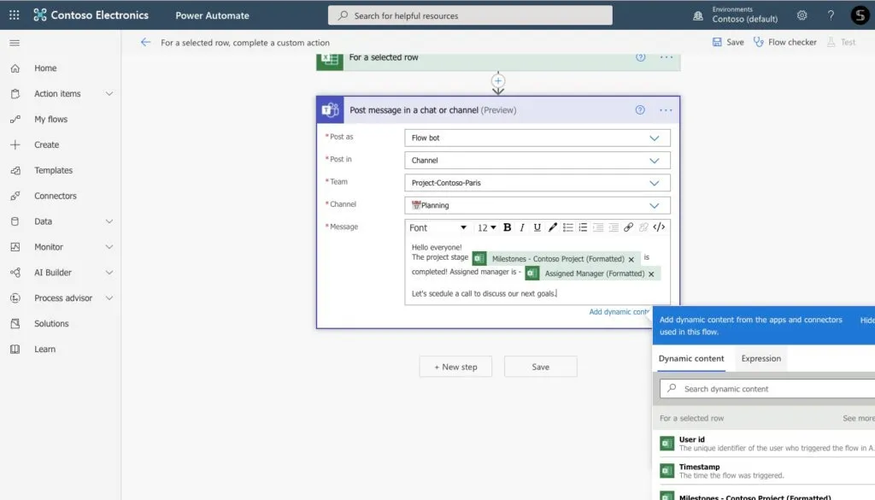
Task: Insert a bulleted list in the message
Action: point(567,227)
